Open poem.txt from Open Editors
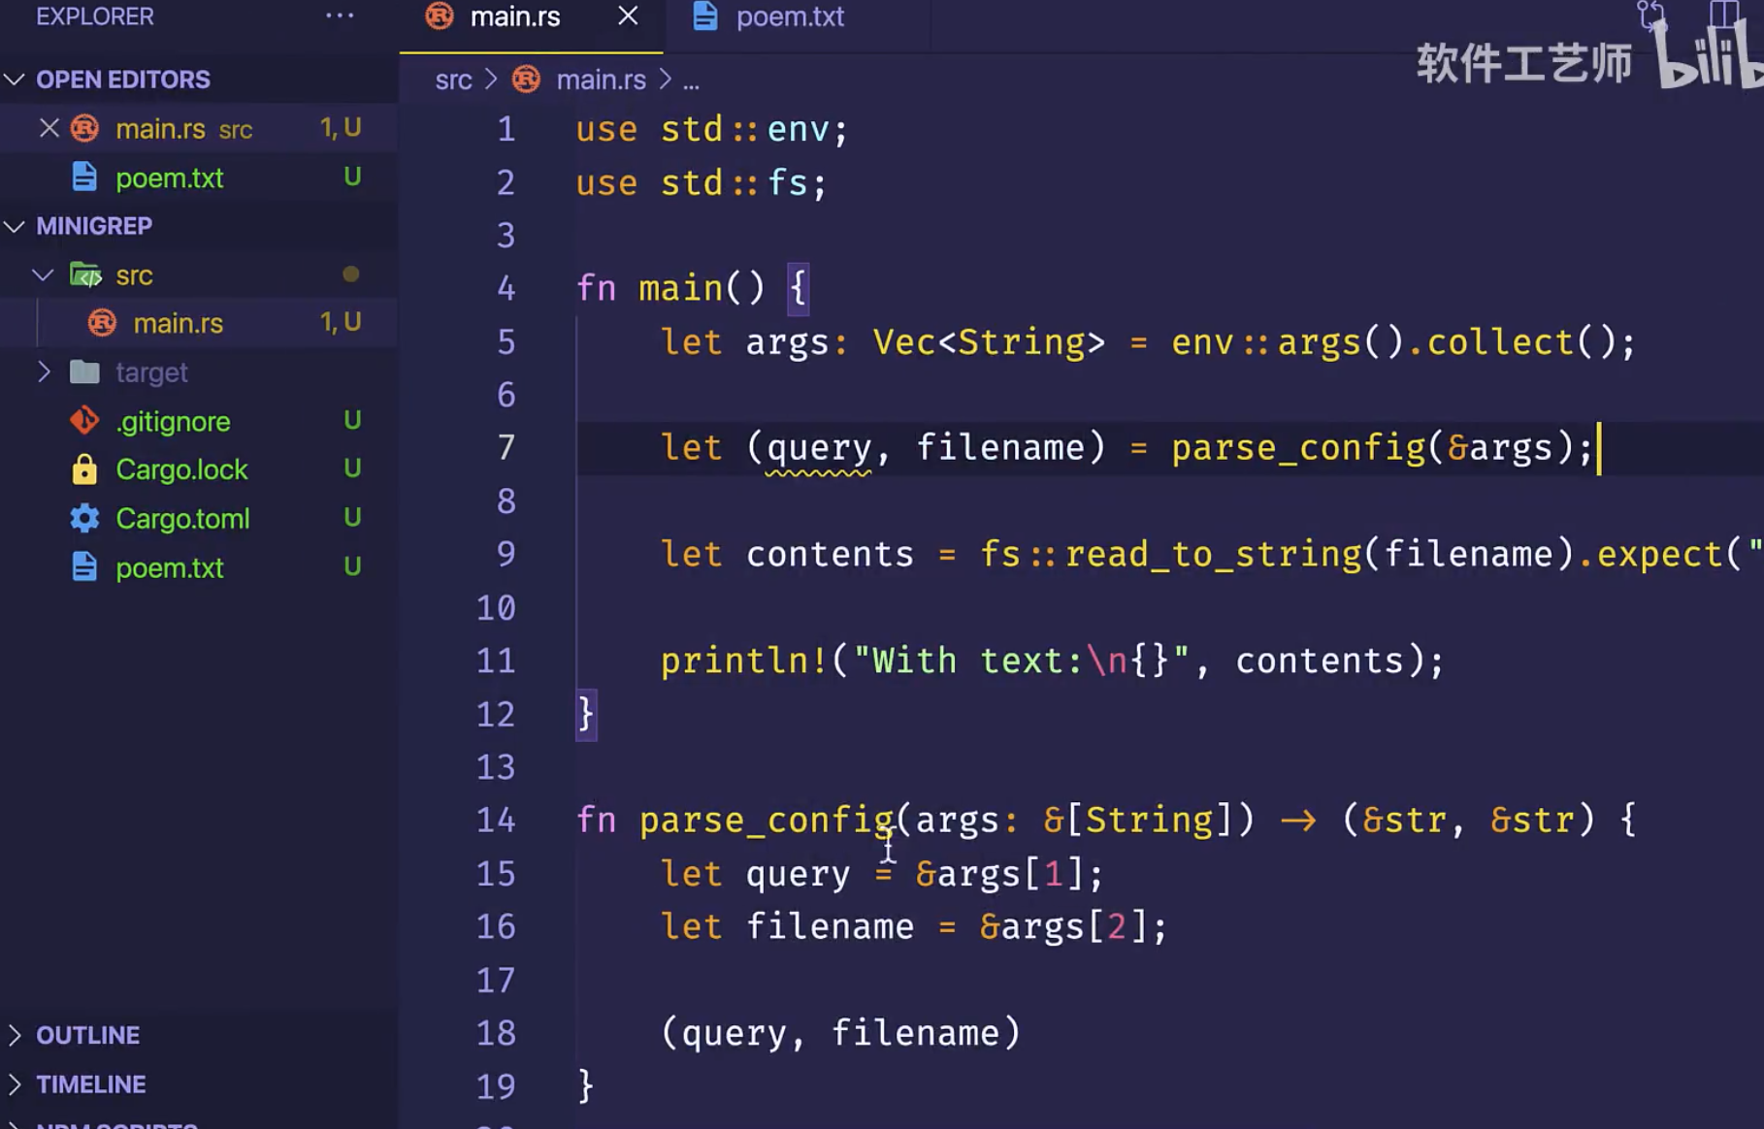 (x=169, y=177)
